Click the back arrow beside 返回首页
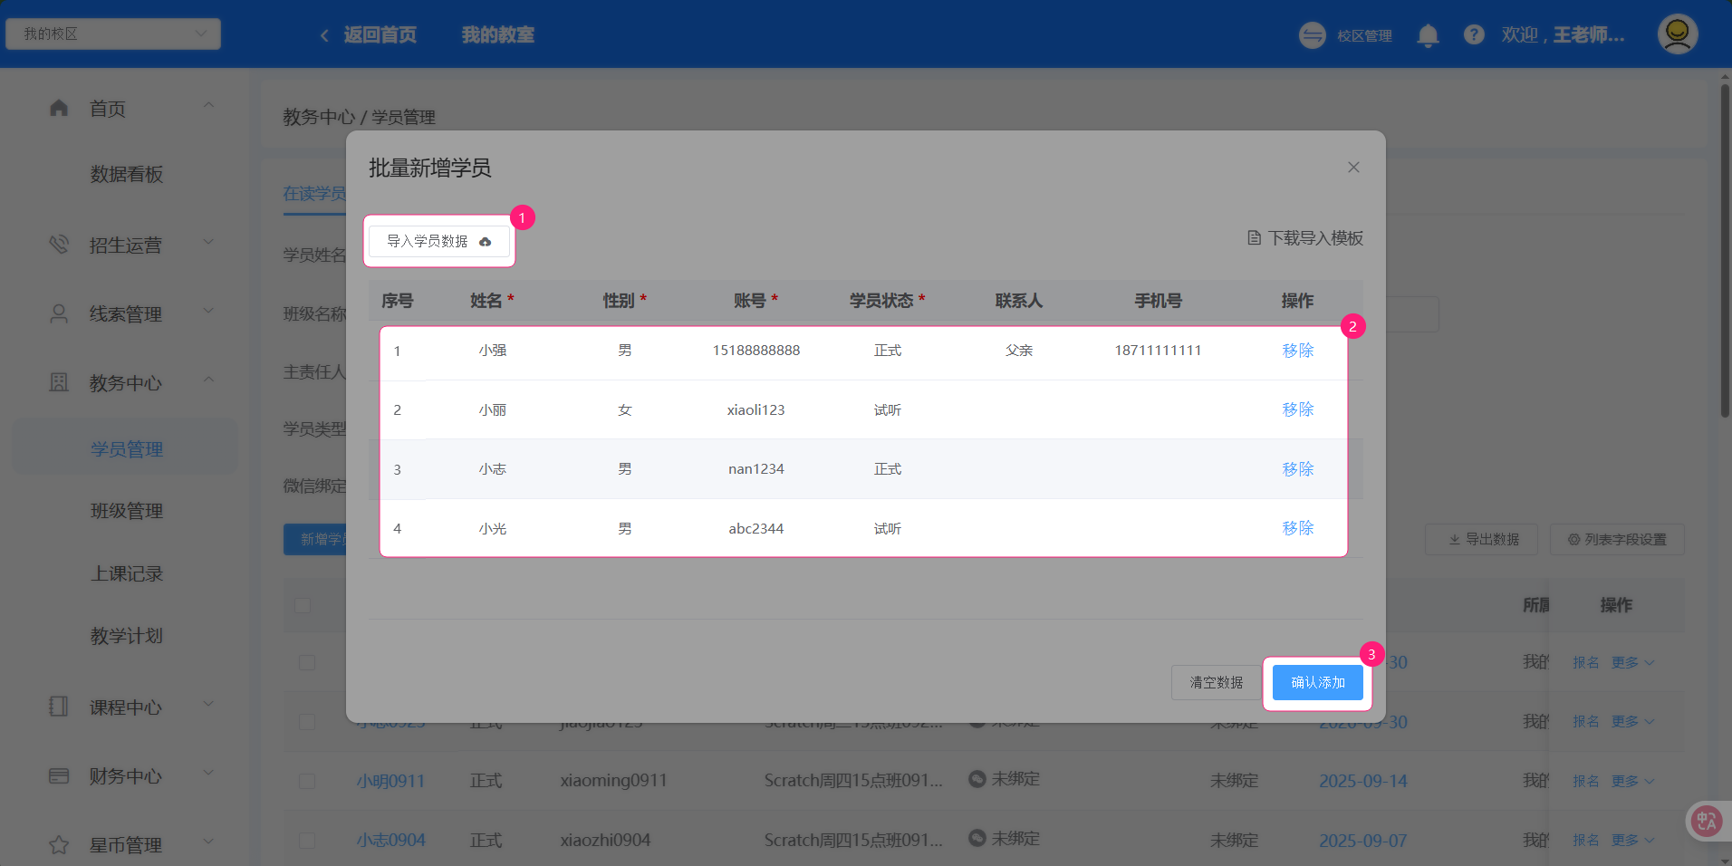The height and width of the screenshot is (866, 1732). [x=324, y=35]
